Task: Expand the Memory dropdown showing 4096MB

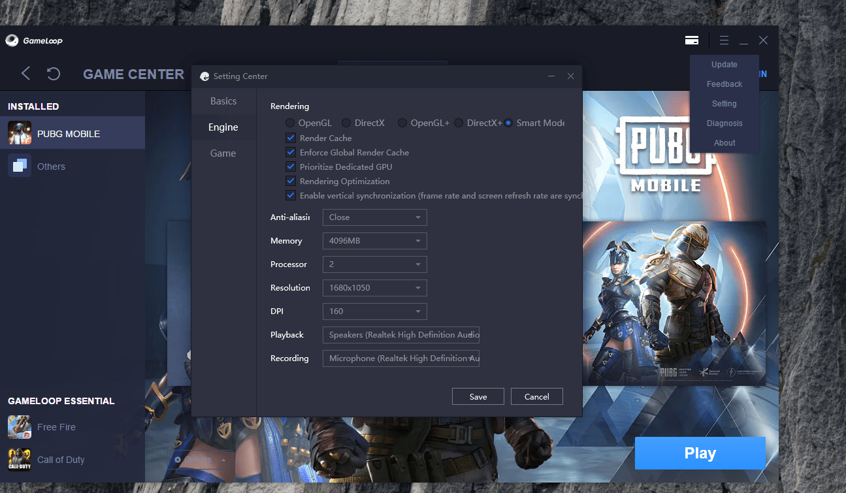Action: (375, 241)
